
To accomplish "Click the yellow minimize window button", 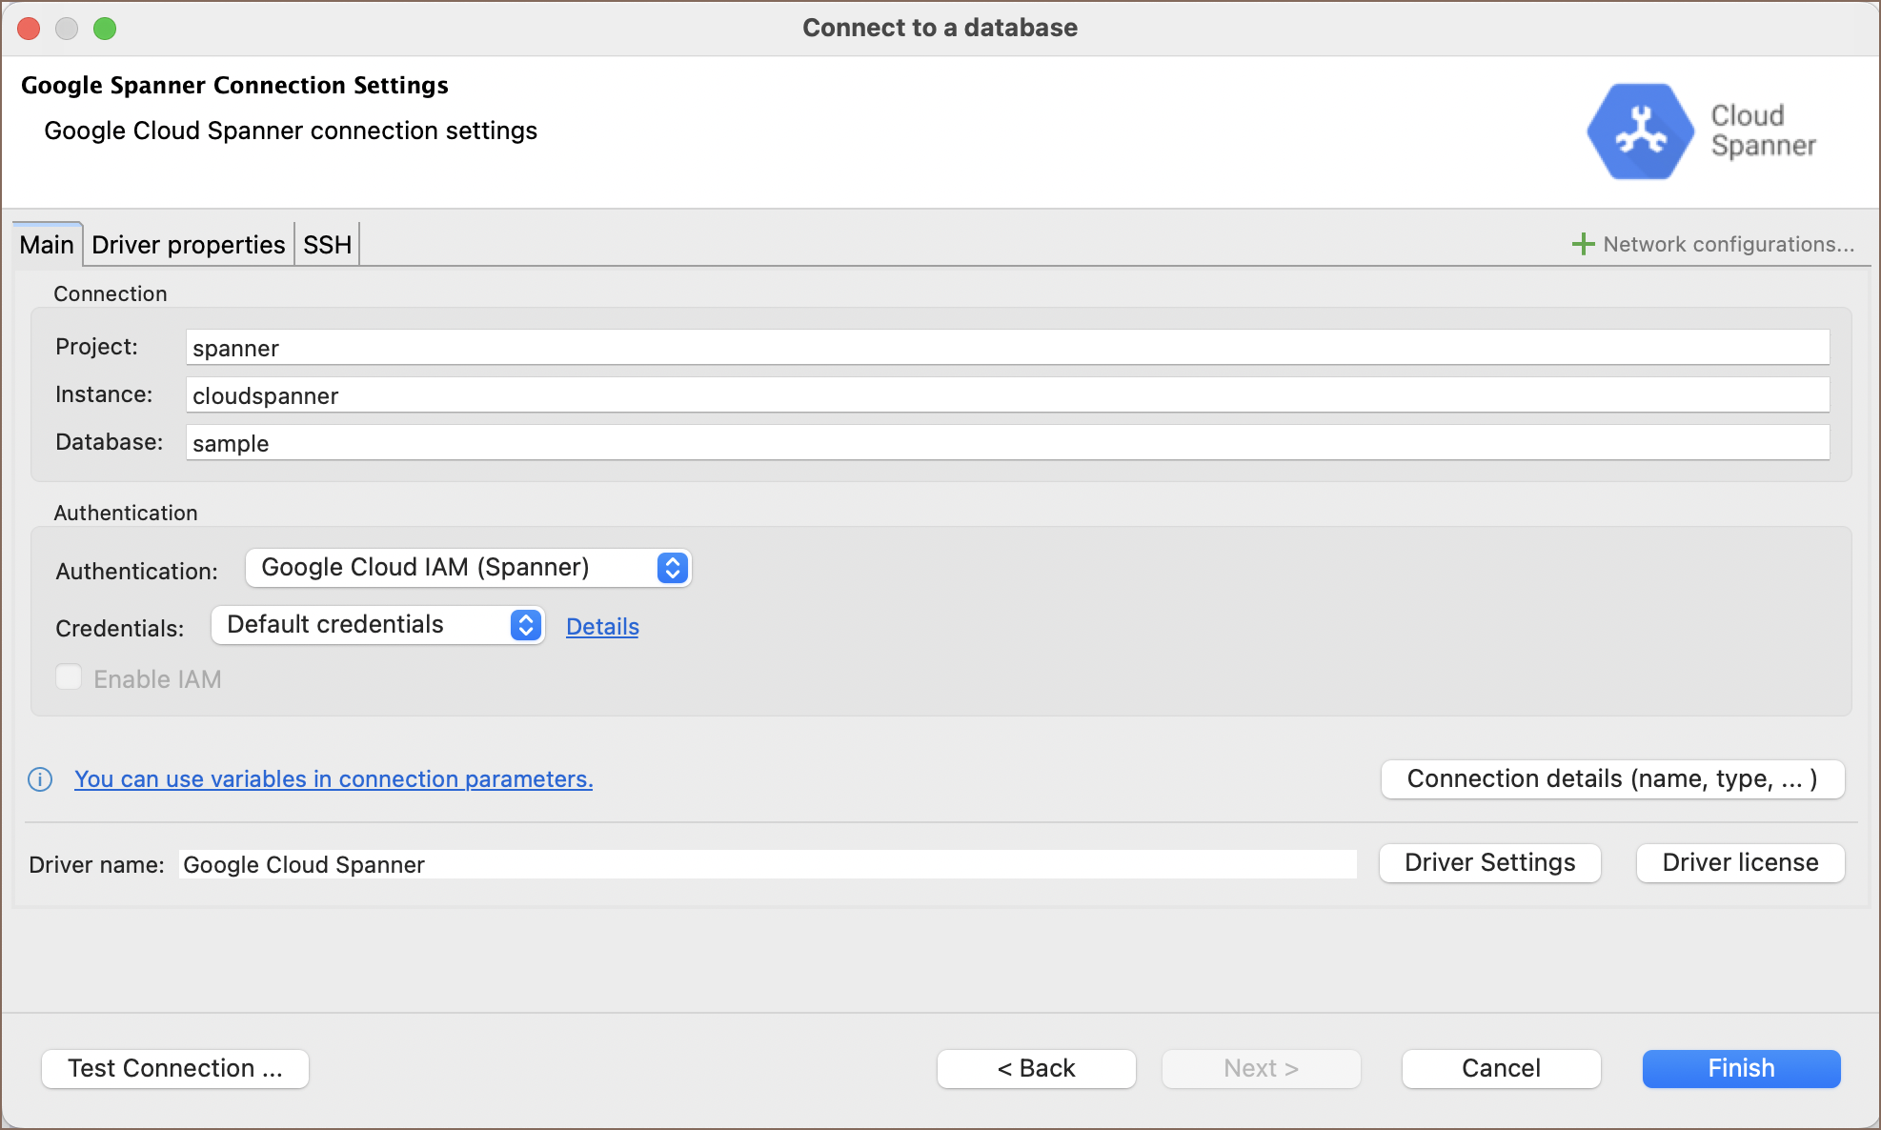I will click(67, 29).
